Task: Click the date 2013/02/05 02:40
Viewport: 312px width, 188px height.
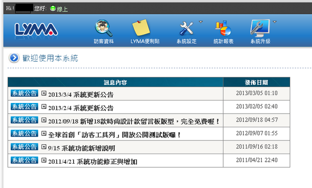Action: pos(257,106)
